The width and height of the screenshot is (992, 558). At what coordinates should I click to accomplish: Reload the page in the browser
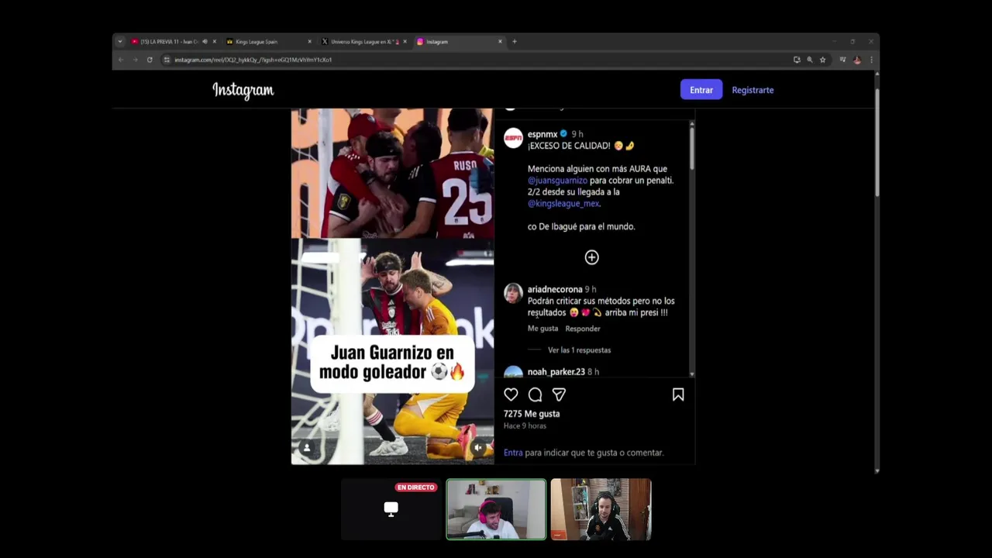150,60
